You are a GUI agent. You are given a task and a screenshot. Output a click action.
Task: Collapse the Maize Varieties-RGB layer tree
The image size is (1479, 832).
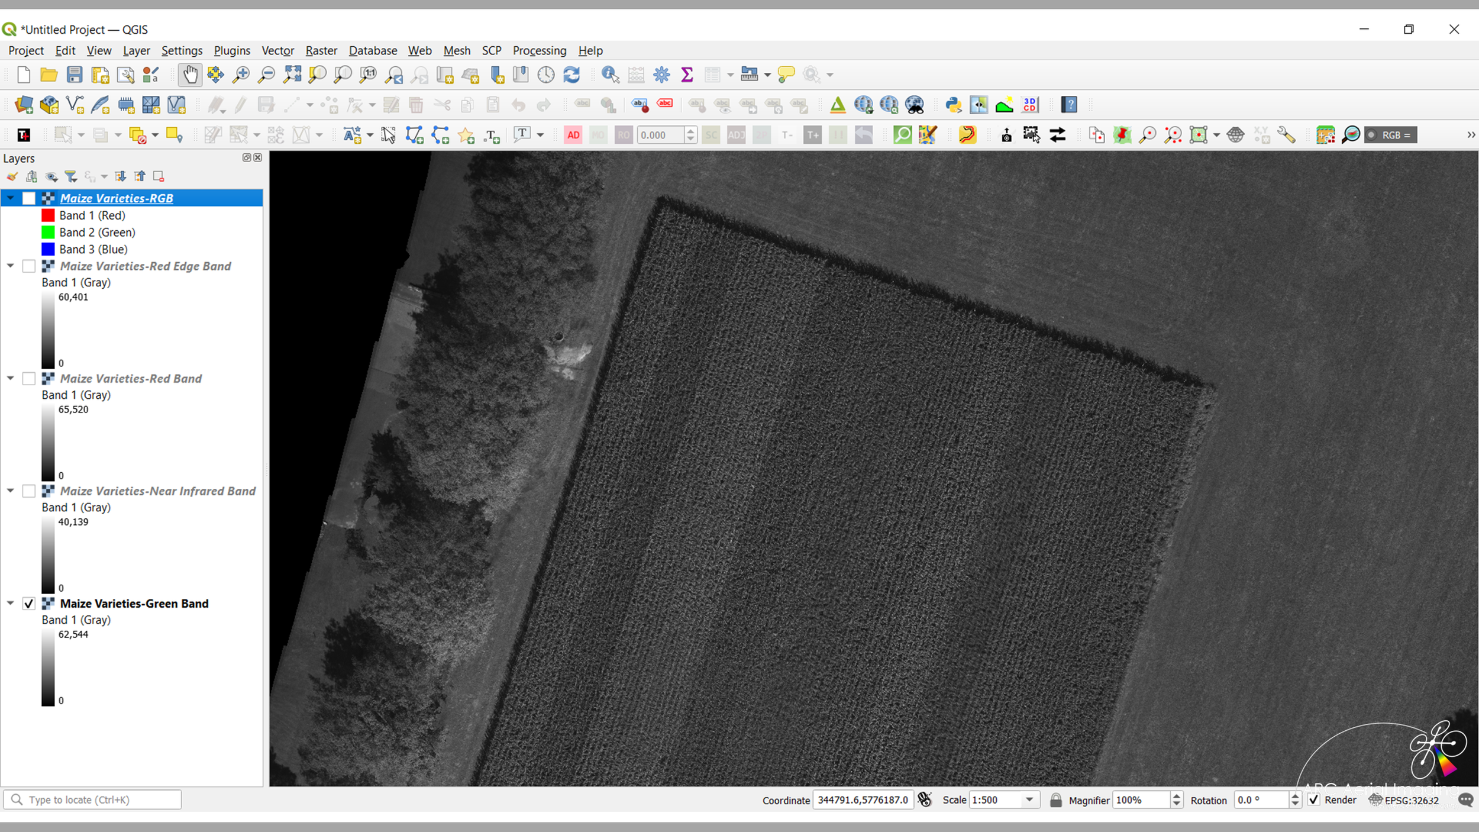pos(11,198)
